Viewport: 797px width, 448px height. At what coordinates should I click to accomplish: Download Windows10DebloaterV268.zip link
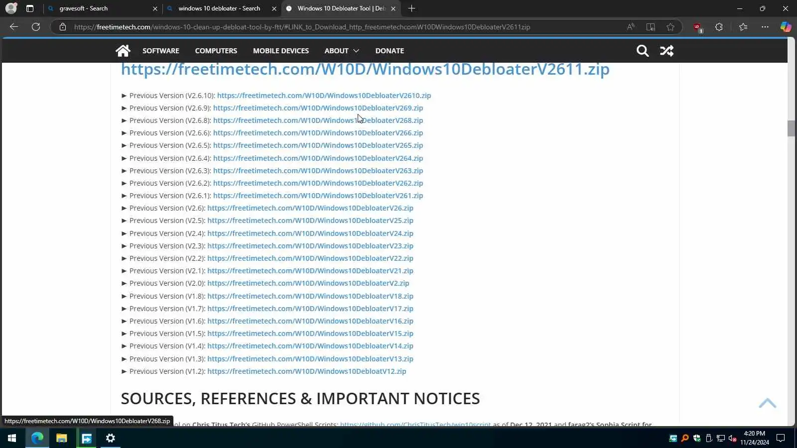[318, 120]
